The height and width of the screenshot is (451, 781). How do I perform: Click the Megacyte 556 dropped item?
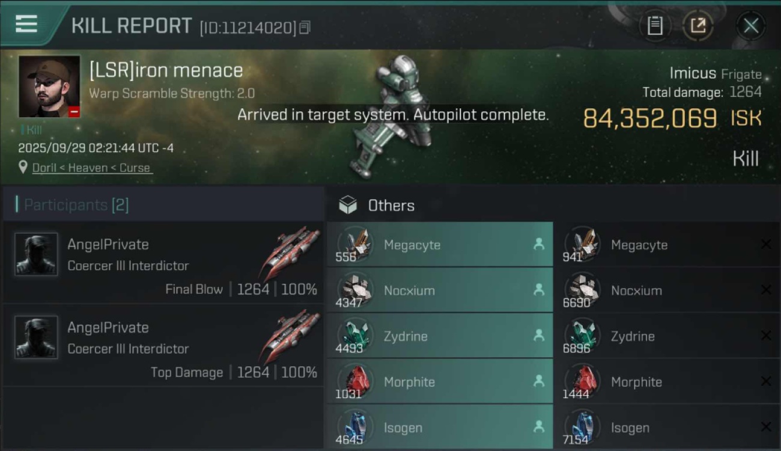(x=440, y=245)
